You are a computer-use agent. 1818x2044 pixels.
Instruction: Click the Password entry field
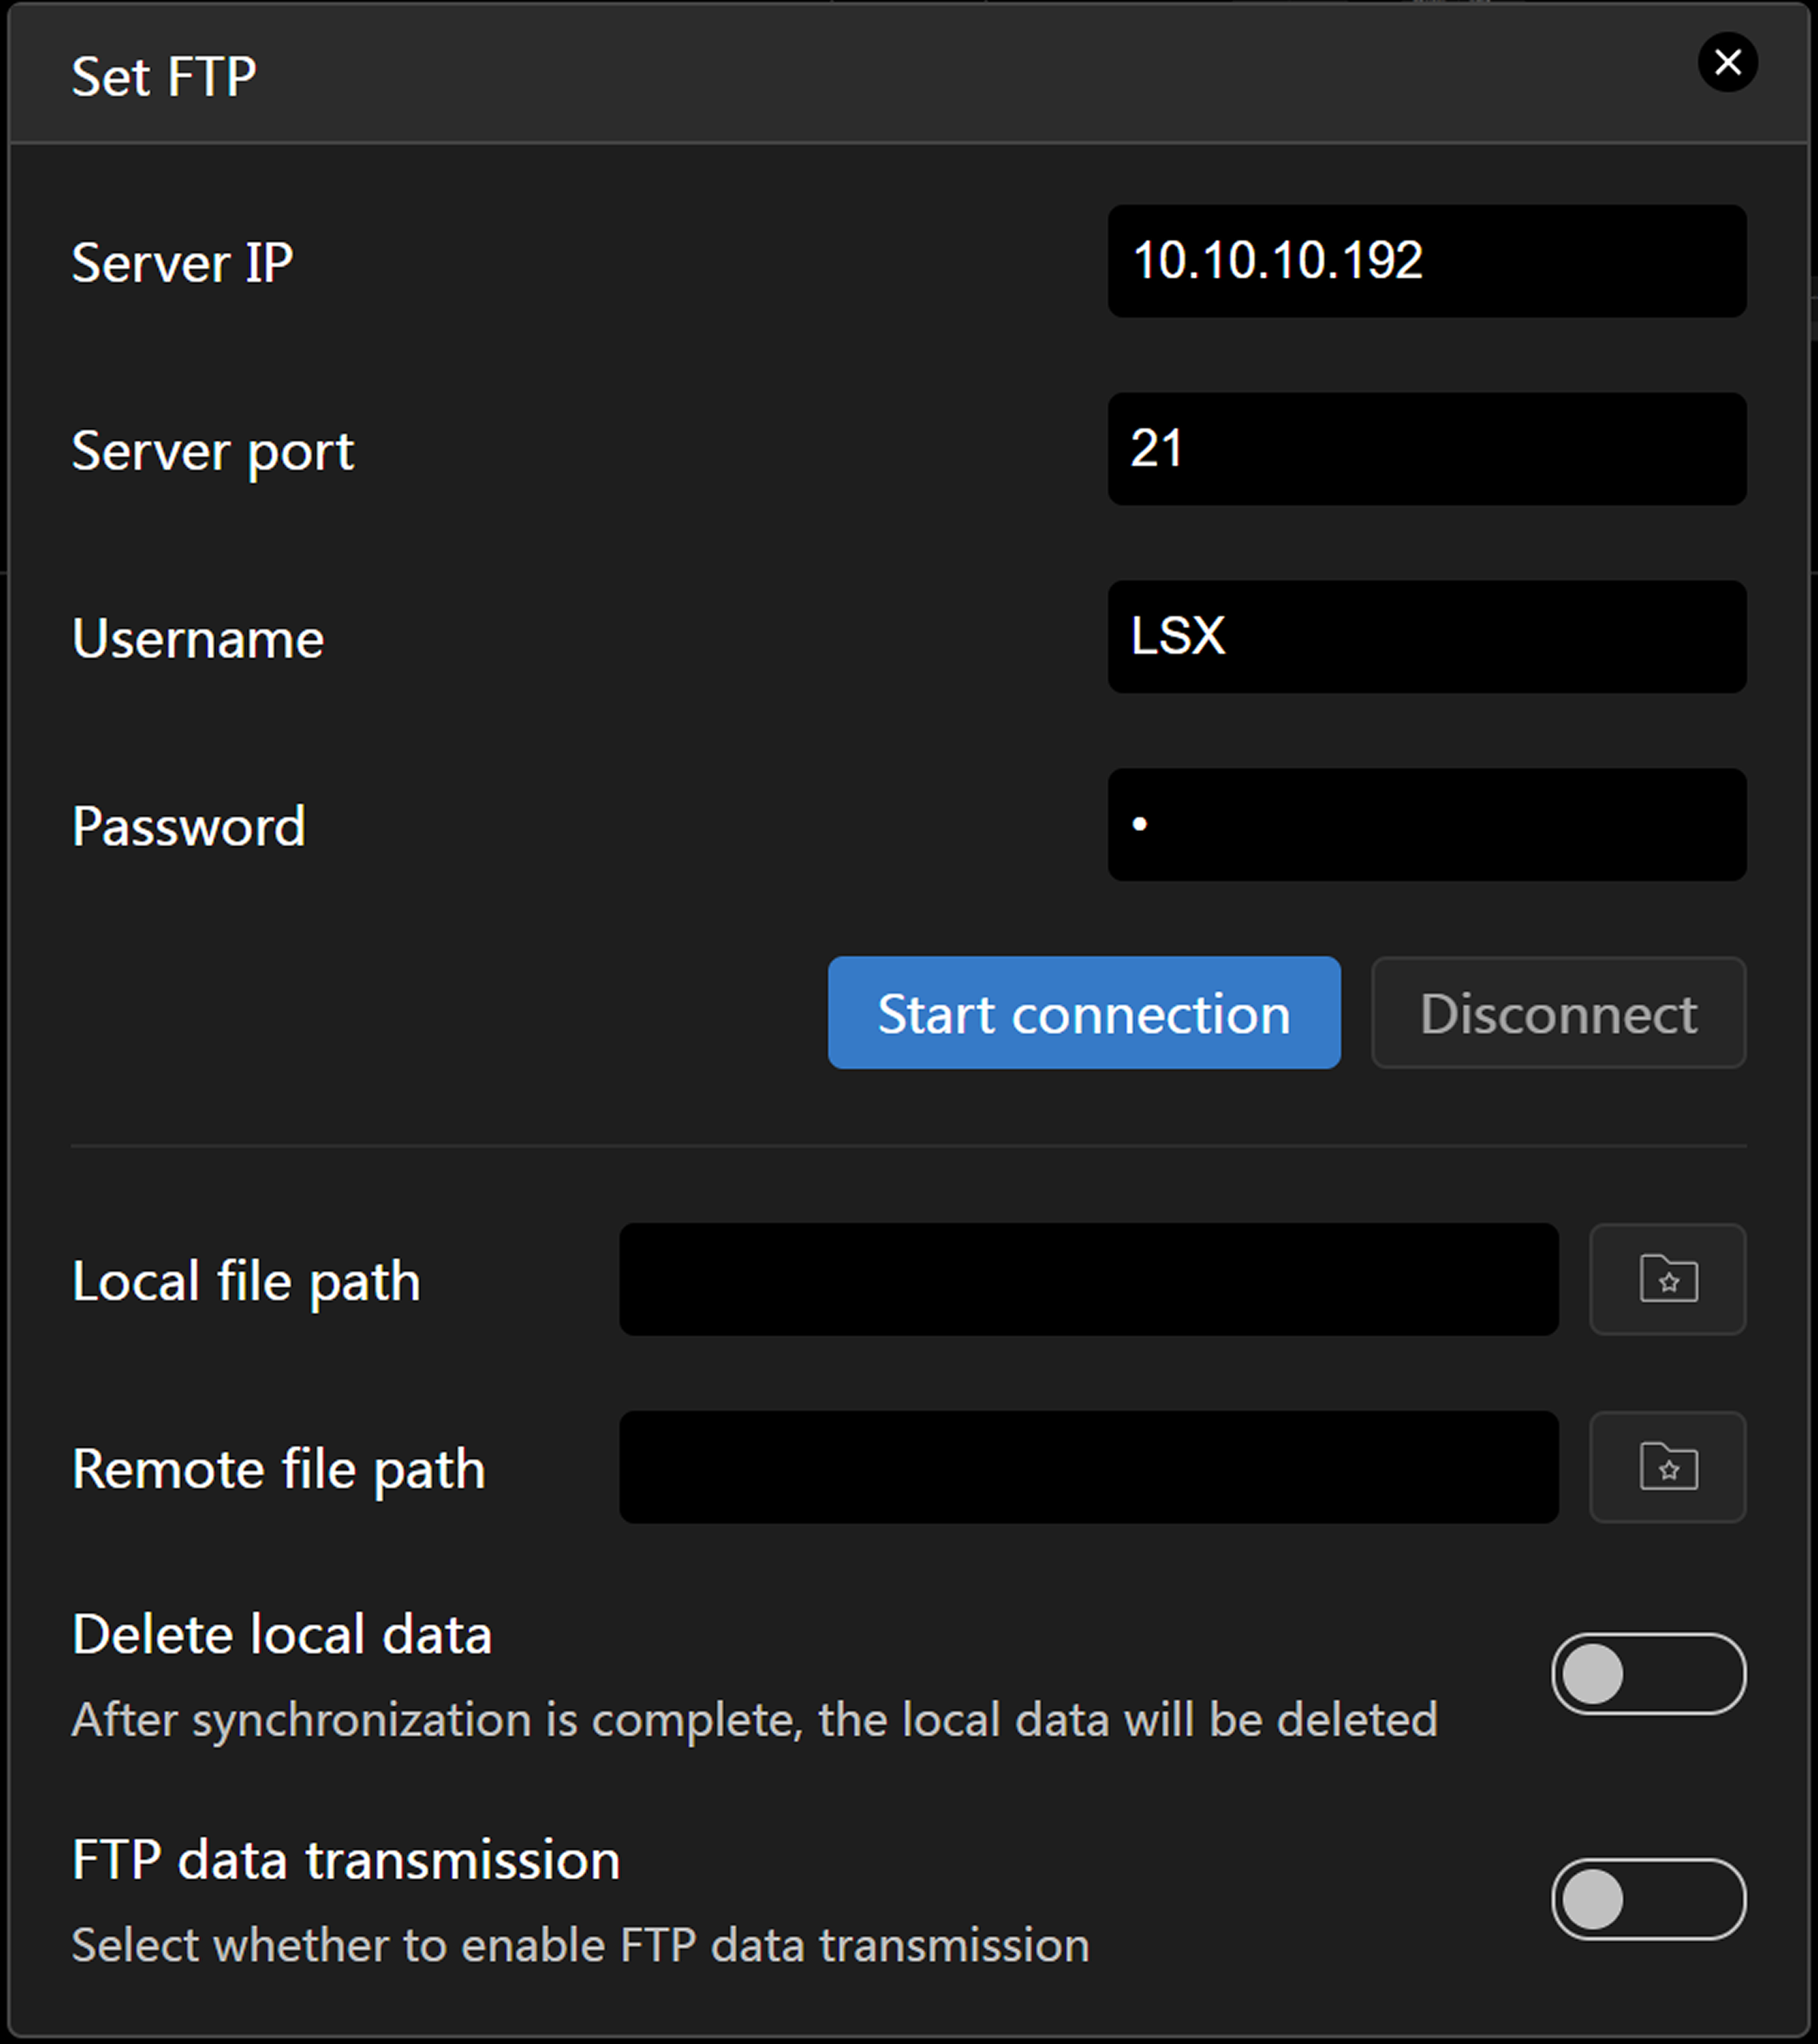click(x=1426, y=825)
